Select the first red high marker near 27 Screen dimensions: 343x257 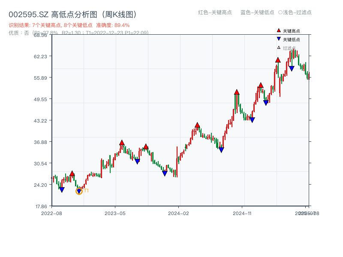72,173
